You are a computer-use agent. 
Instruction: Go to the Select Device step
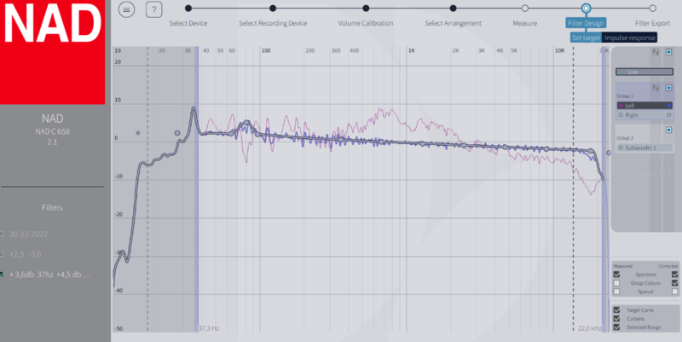(x=188, y=23)
